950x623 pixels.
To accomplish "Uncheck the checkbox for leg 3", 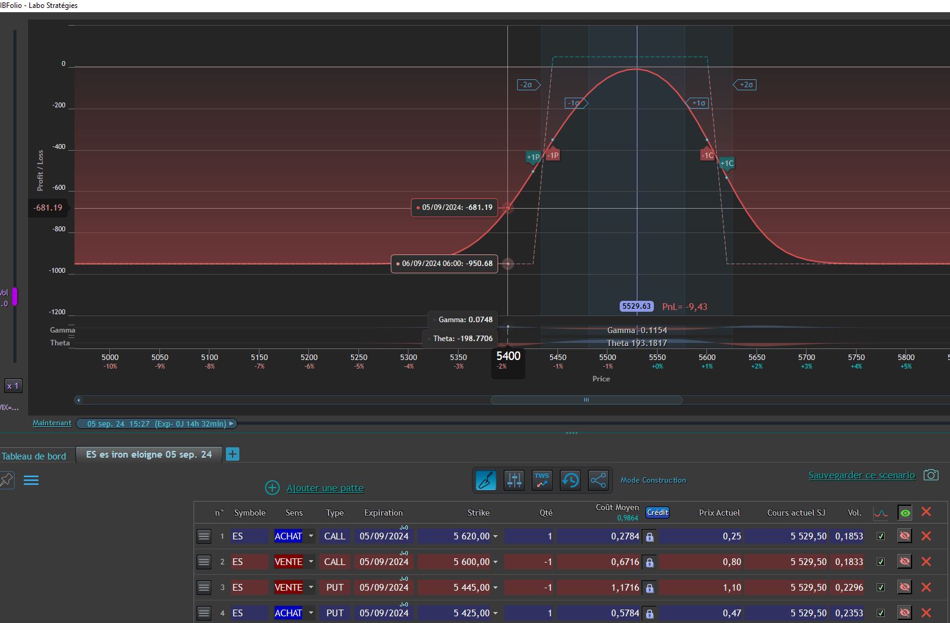I will coord(880,588).
